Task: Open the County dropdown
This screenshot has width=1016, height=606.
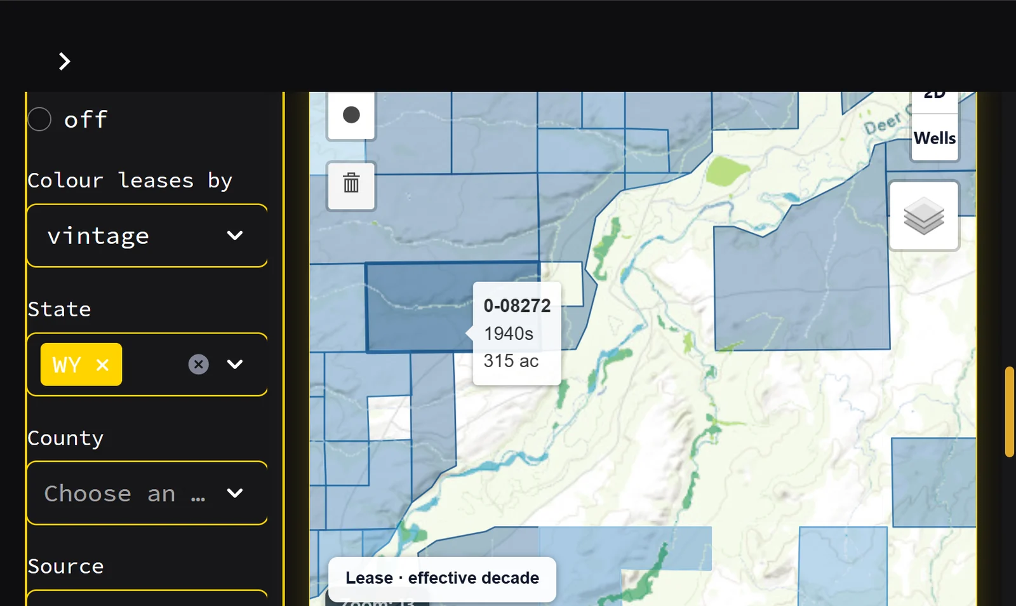Action: pos(147,493)
